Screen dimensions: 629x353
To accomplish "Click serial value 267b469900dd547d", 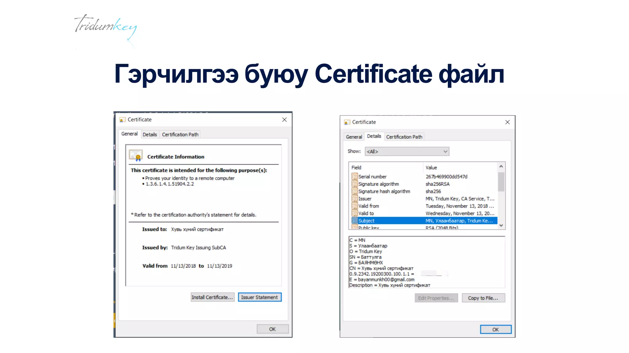I will [446, 176].
